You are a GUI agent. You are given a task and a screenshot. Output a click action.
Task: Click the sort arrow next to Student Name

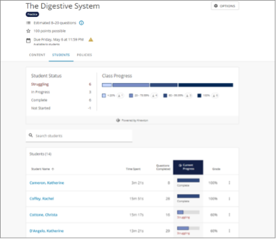tap(53, 169)
